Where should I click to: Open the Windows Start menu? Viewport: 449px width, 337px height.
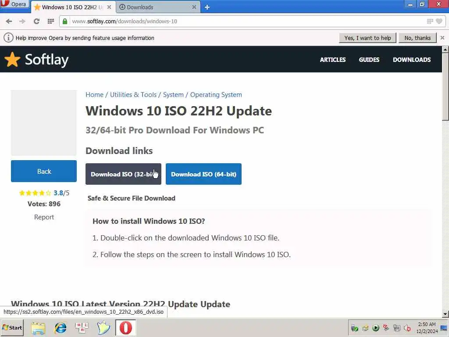click(12, 327)
